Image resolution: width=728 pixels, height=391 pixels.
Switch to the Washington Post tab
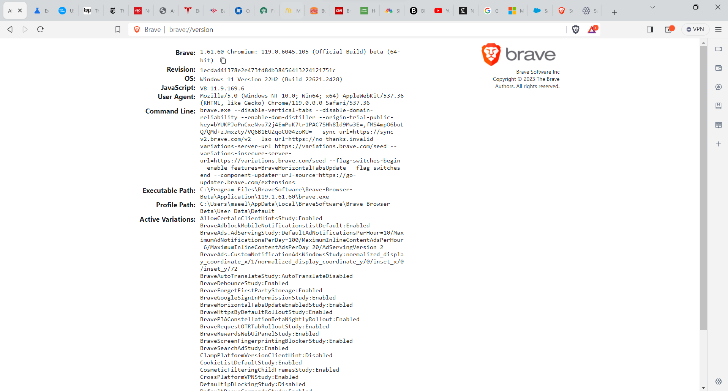coord(91,11)
